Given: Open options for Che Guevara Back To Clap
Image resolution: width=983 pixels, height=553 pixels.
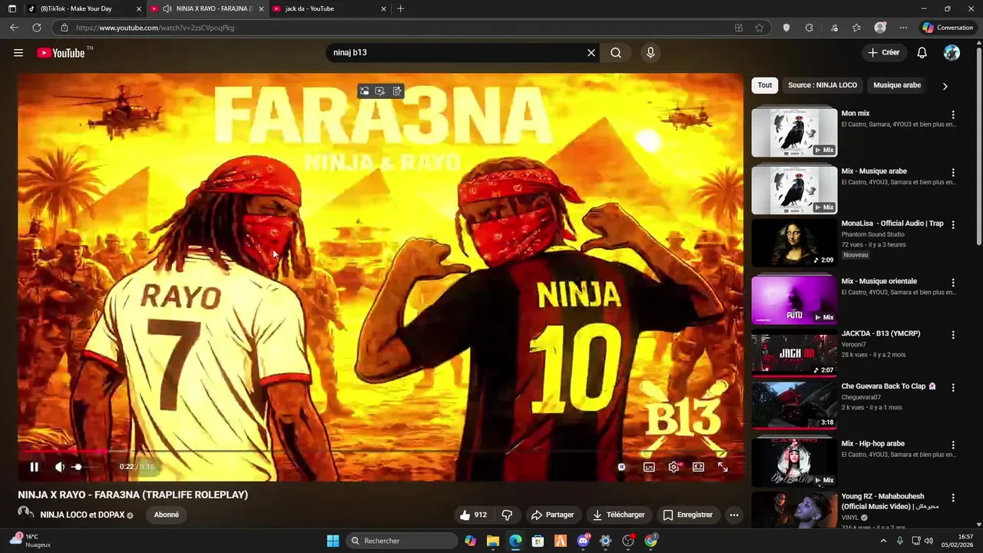Looking at the screenshot, I should [x=953, y=388].
